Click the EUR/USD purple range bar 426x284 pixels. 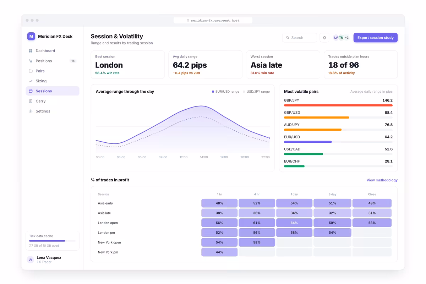click(x=308, y=142)
